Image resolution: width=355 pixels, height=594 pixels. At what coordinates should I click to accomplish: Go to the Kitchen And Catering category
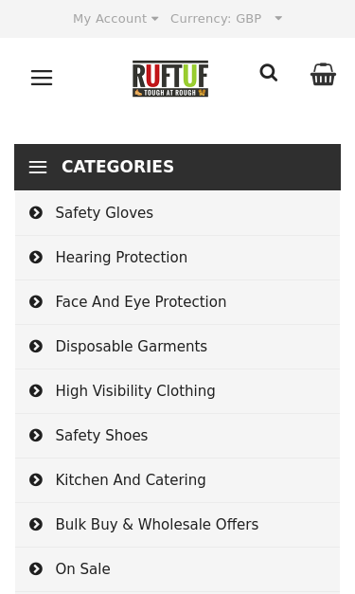(x=178, y=480)
